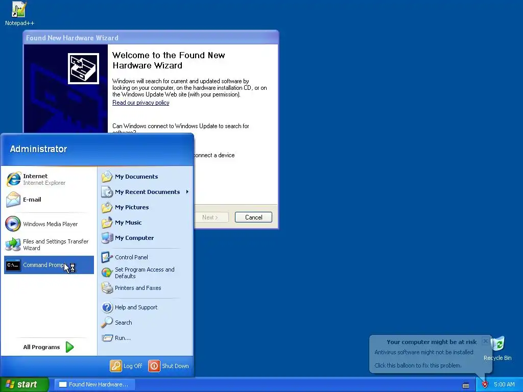Expand My Recent Documents submenu arrow
Screen dimensions: 523x392
[x=187, y=192]
